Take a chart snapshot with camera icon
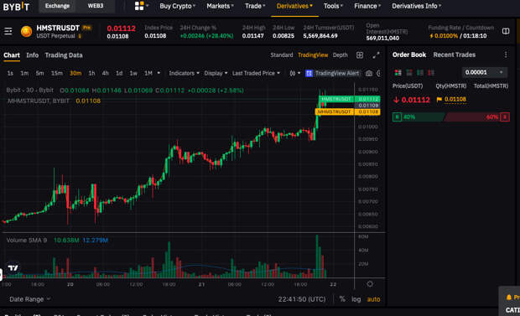 point(369,73)
